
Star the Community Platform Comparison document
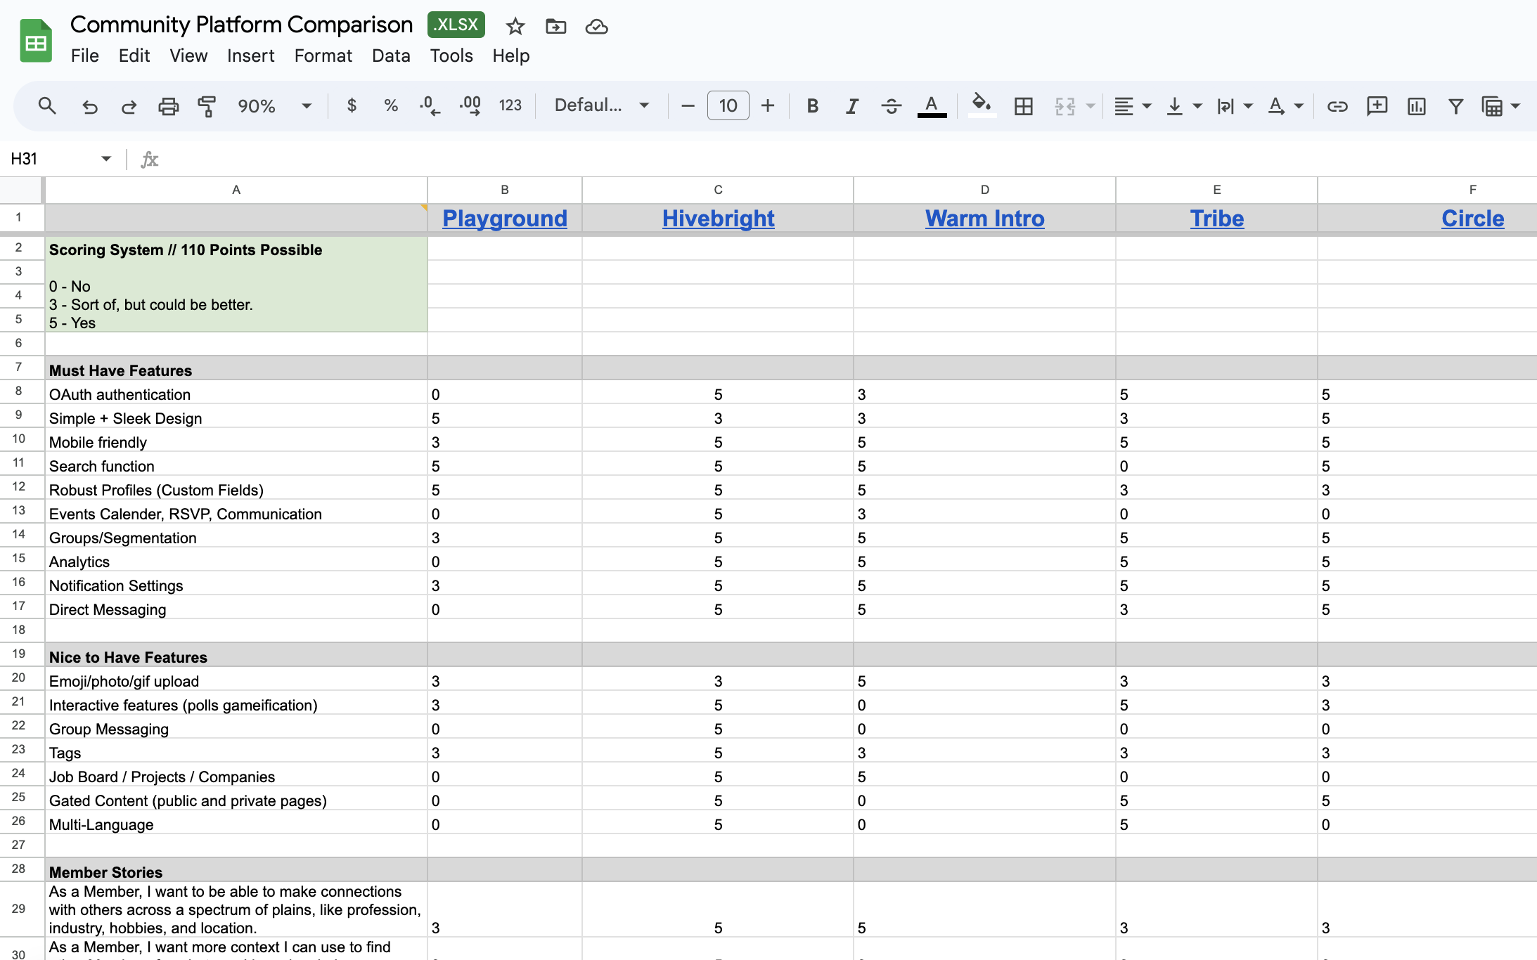click(515, 27)
